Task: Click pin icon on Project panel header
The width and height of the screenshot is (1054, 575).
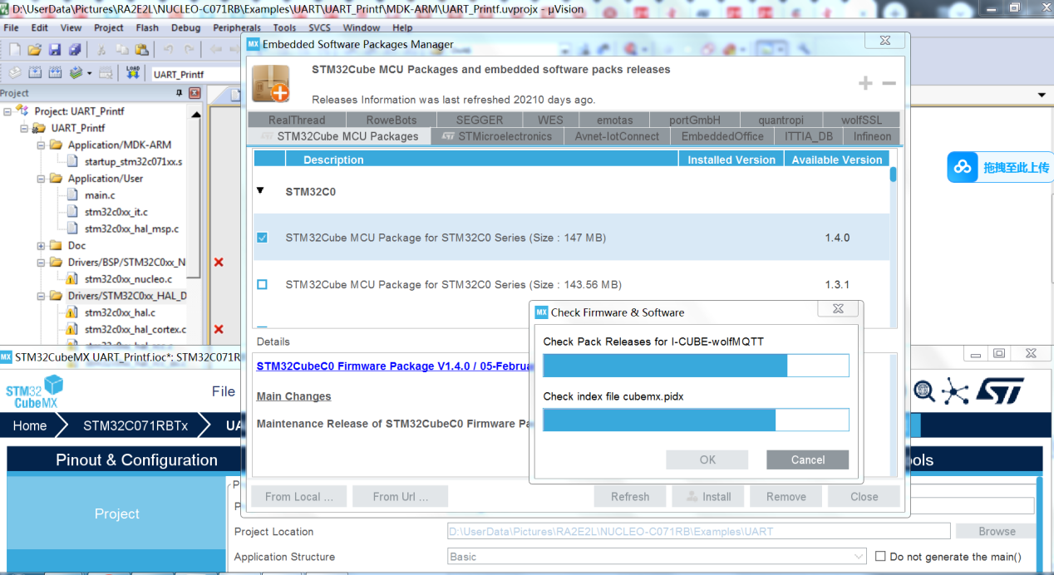Action: point(180,93)
